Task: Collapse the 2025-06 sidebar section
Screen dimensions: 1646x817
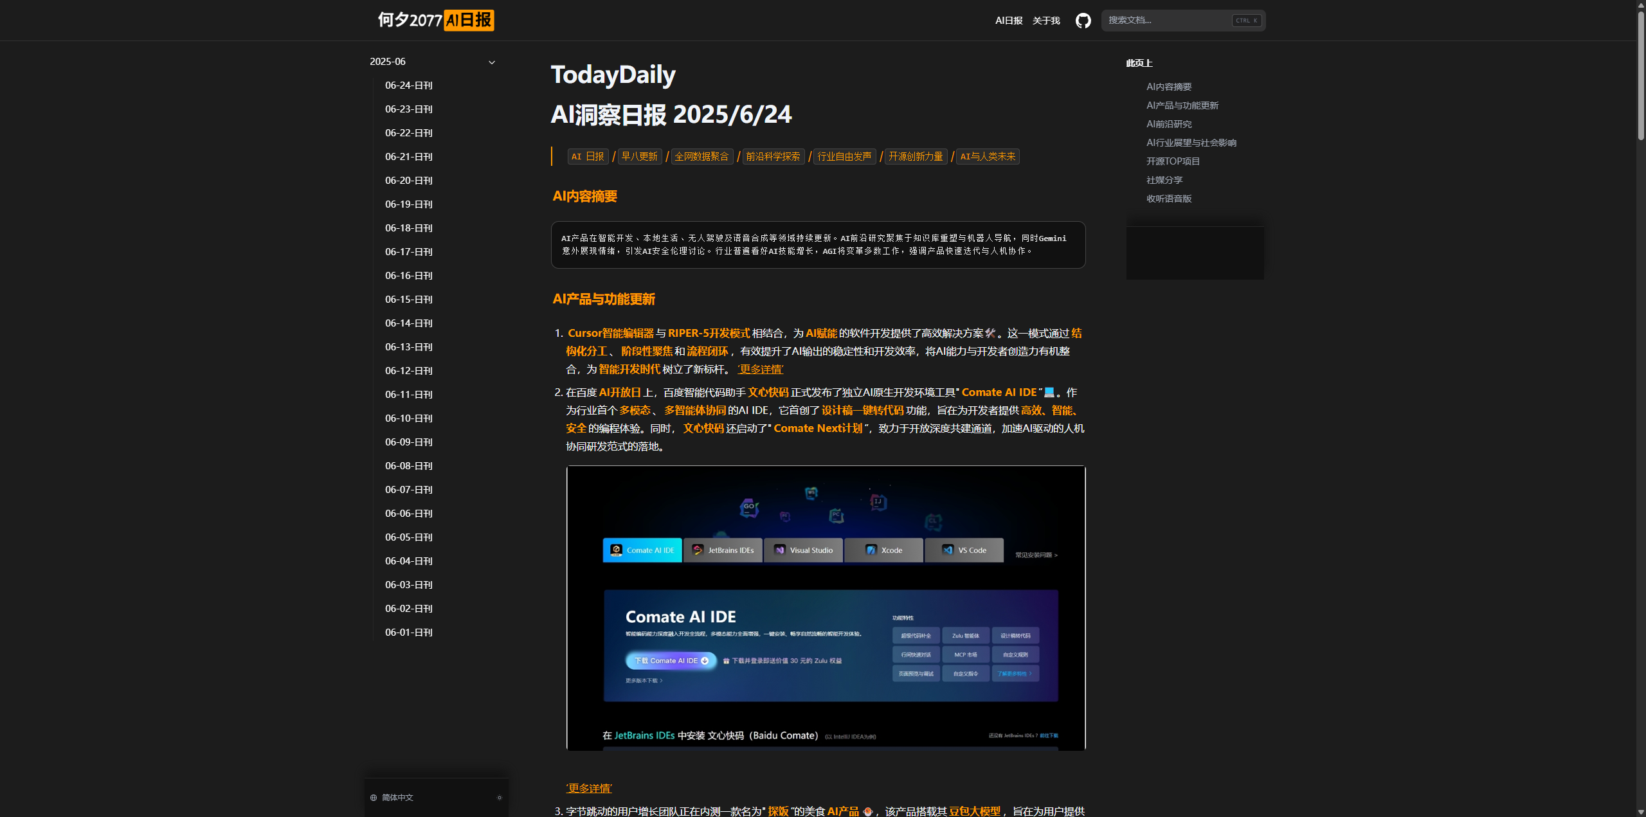Action: click(492, 62)
